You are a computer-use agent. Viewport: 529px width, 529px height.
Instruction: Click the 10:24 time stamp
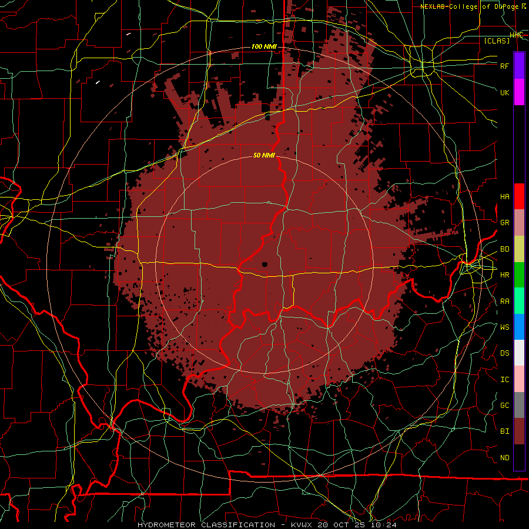[384, 525]
